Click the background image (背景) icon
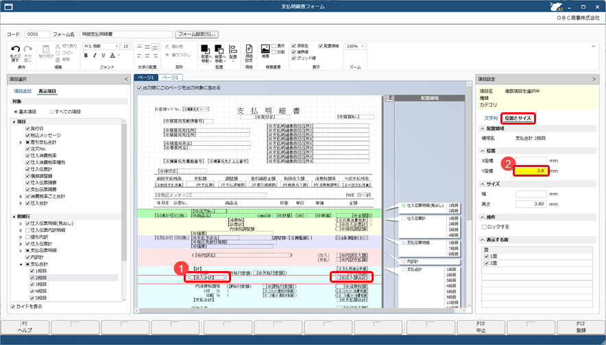The height and width of the screenshot is (345, 606). pos(265,49)
